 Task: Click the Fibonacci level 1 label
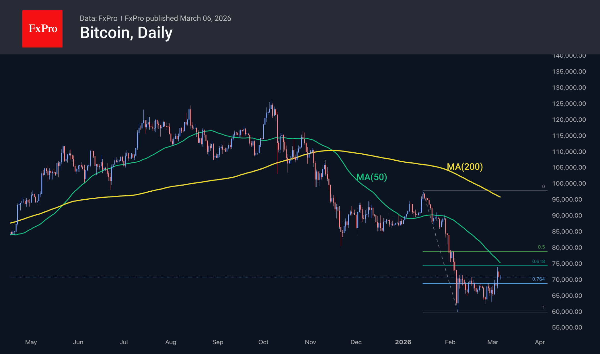[x=543, y=308]
